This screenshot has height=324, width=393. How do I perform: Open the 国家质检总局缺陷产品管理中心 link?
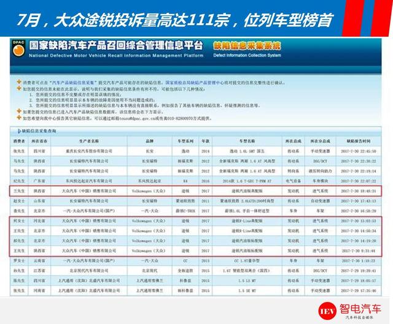(194, 83)
